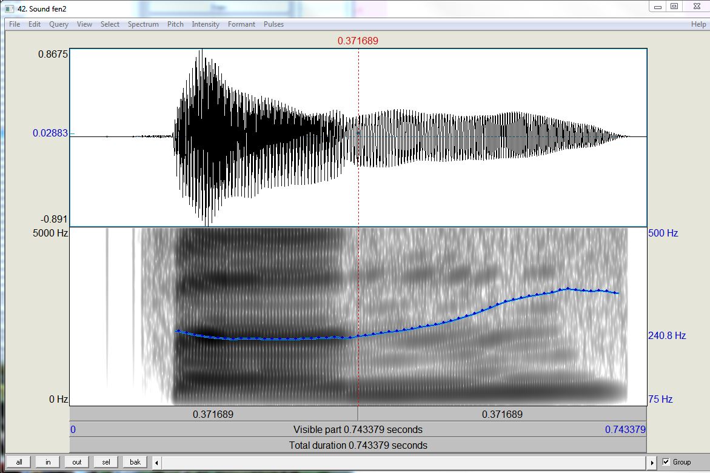
Task: Open the Select menu
Action: click(110, 24)
